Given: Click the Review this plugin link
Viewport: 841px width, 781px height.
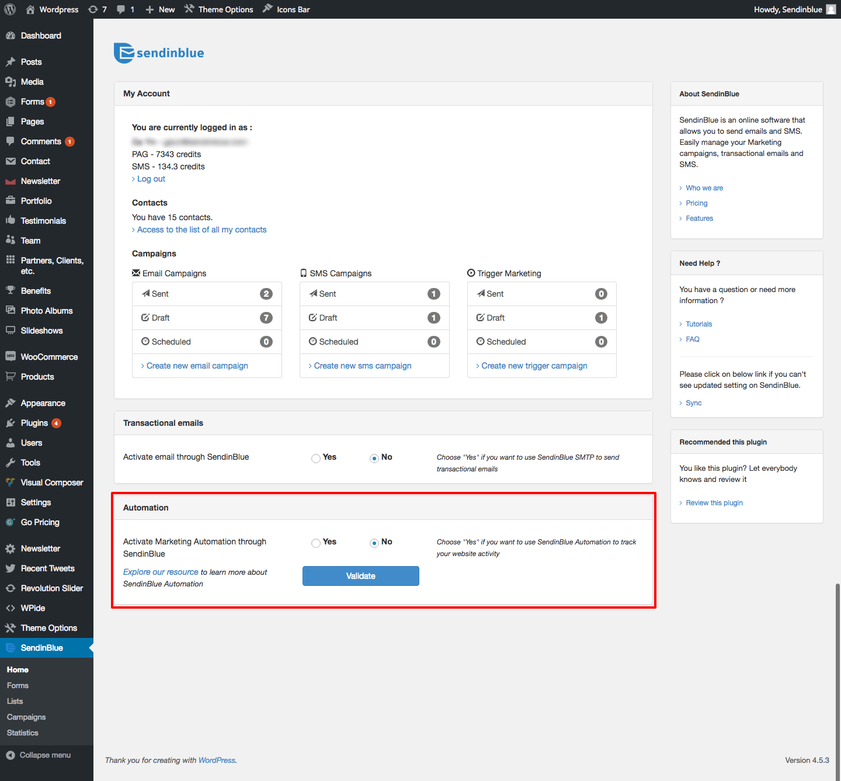Looking at the screenshot, I should coord(714,503).
